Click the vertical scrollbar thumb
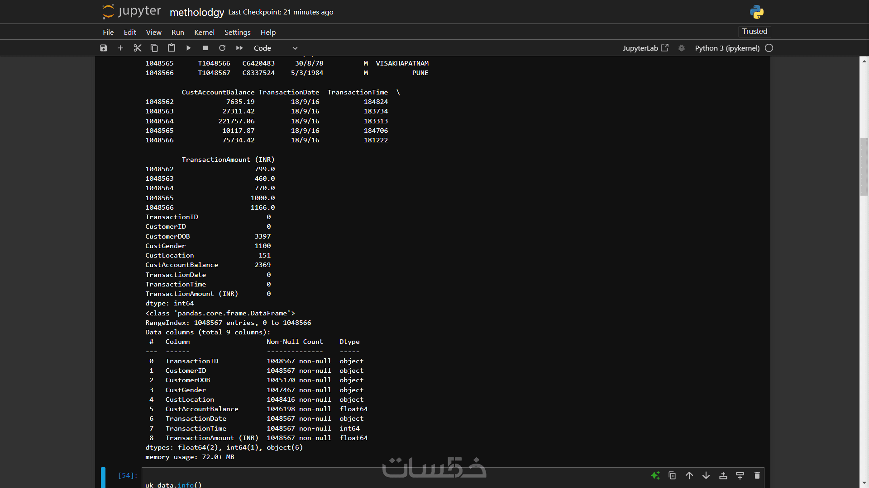The height and width of the screenshot is (488, 869). point(864,167)
